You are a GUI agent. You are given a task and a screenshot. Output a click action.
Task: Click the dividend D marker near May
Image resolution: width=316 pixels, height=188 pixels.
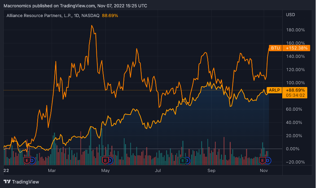111,160
